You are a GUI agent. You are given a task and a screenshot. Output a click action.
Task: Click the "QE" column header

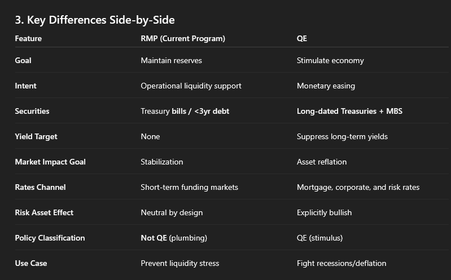pos(302,38)
